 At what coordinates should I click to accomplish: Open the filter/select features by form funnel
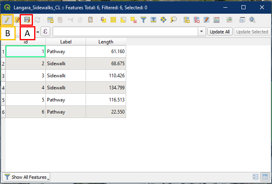143,19
